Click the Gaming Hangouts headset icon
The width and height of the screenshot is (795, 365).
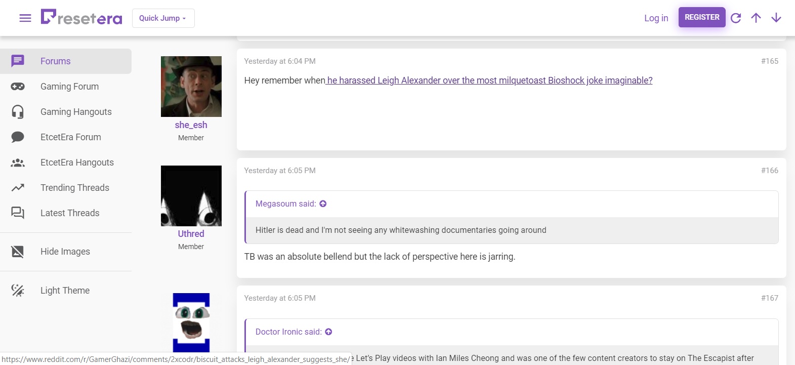[x=18, y=112]
